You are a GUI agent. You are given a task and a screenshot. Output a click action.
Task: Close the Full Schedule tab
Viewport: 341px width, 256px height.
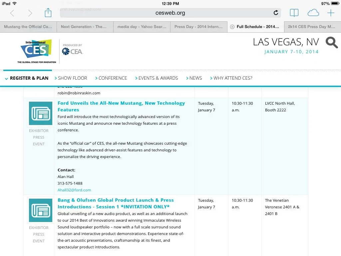pyautogui.click(x=232, y=27)
